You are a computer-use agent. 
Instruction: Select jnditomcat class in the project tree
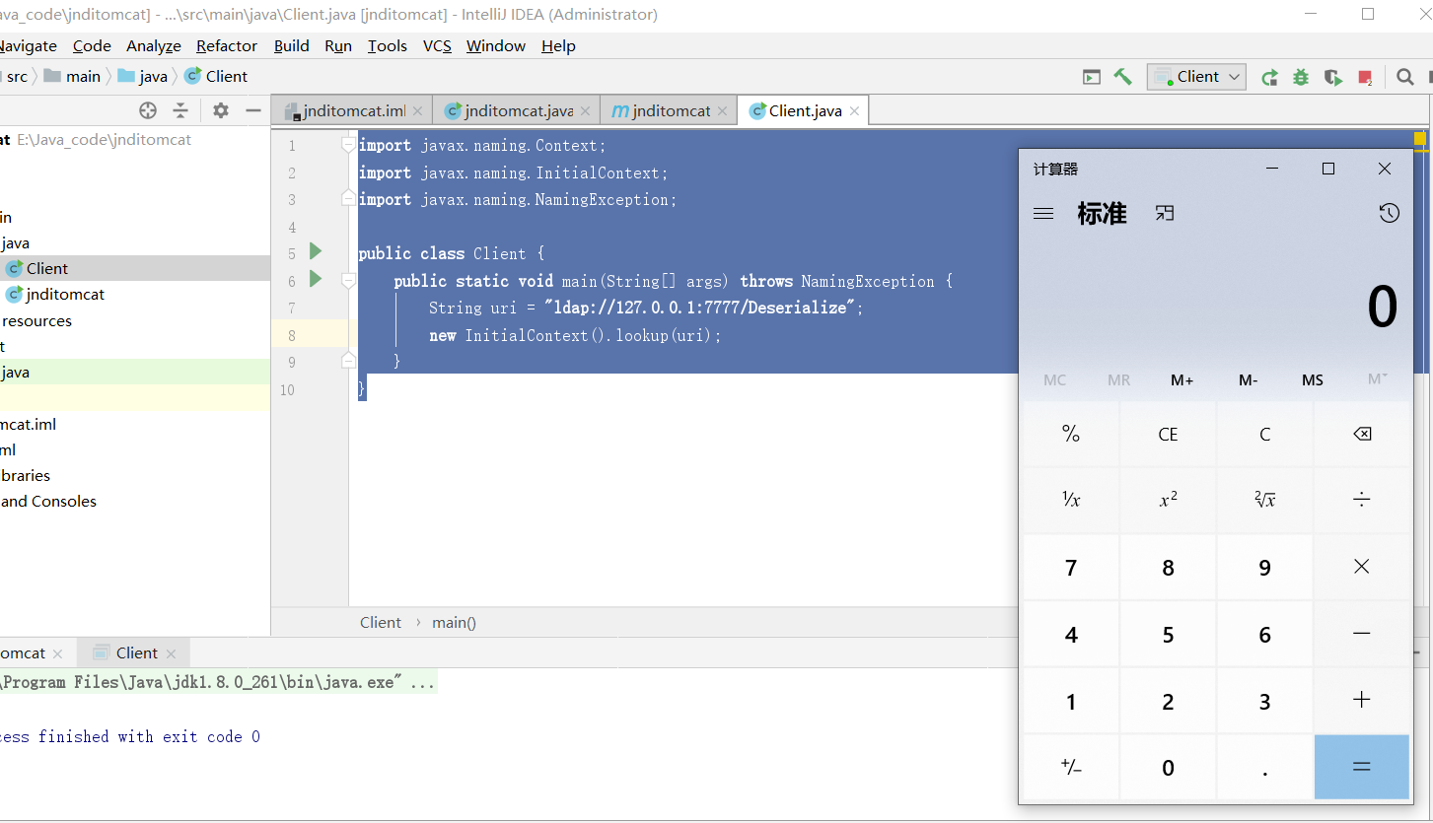coord(55,294)
